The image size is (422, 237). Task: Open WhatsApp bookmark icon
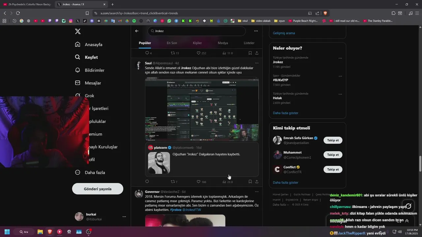(169, 21)
